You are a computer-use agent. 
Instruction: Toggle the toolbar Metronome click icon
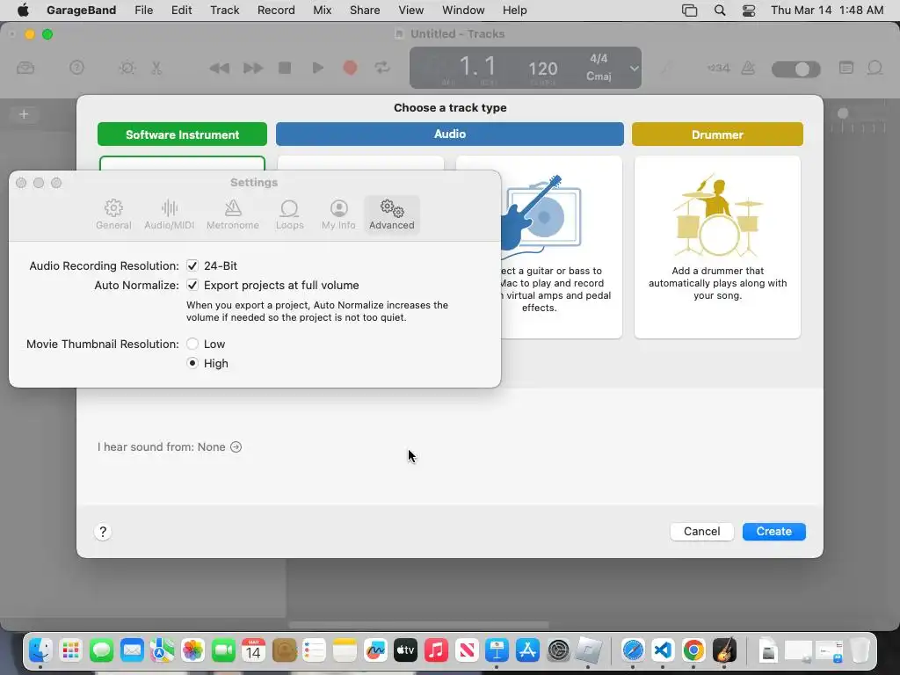748,68
